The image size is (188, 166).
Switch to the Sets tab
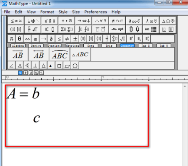[91, 46]
